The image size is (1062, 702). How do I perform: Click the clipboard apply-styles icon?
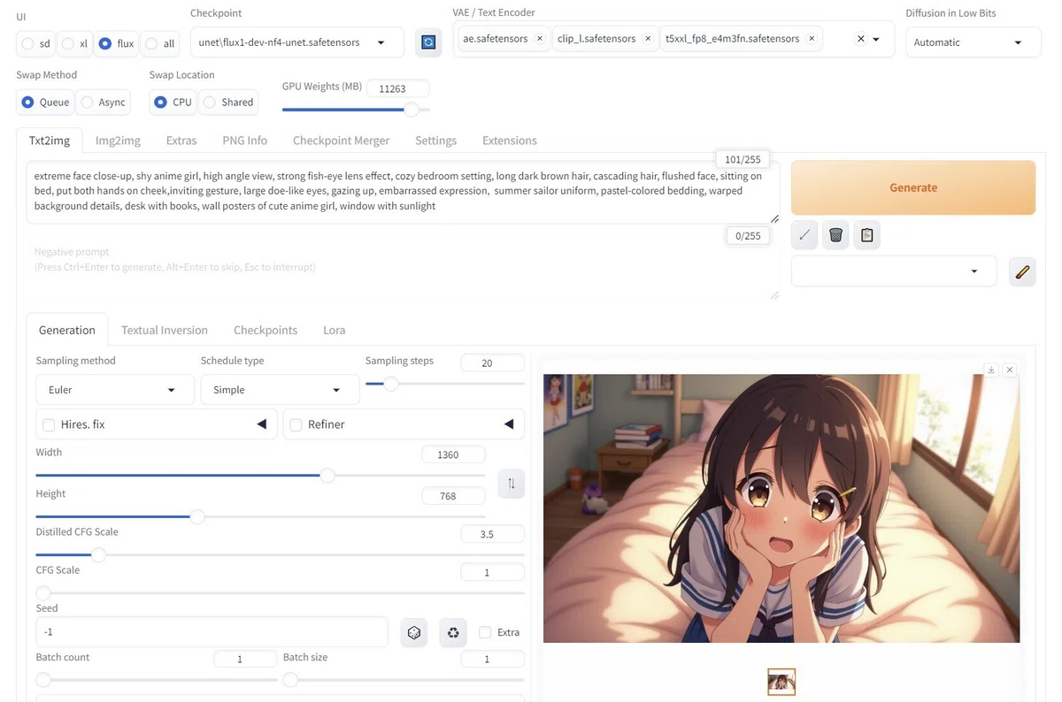point(866,235)
